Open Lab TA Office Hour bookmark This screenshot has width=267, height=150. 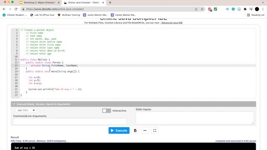click(43, 15)
